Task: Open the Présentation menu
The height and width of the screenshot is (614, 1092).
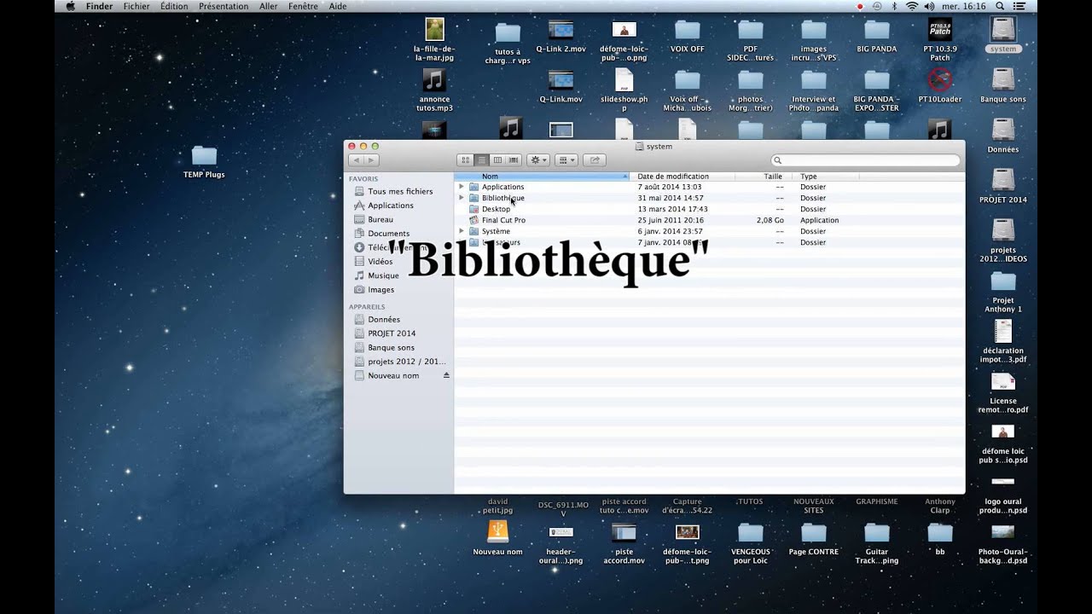Action: (224, 6)
